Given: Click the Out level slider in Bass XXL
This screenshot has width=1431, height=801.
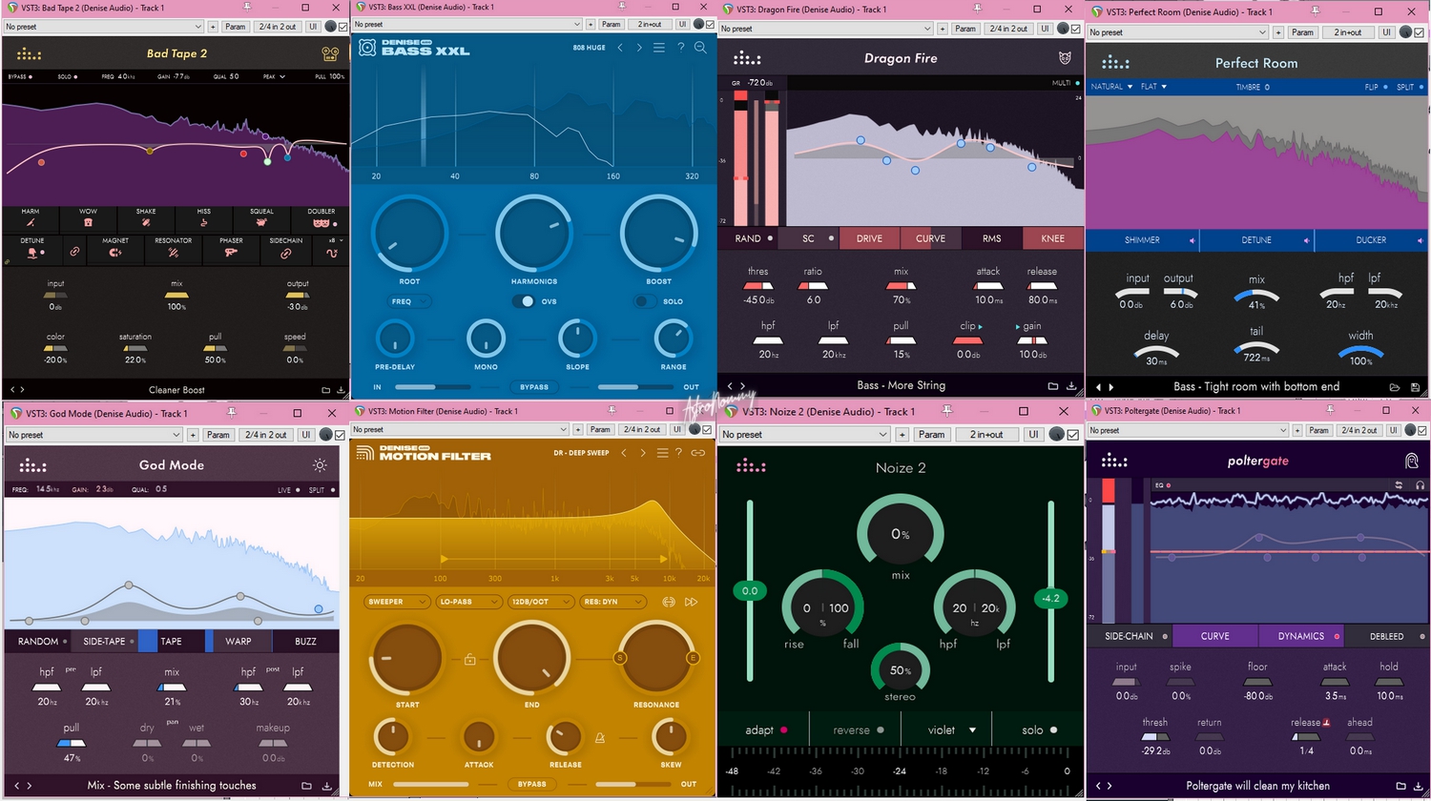Looking at the screenshot, I should pos(635,387).
